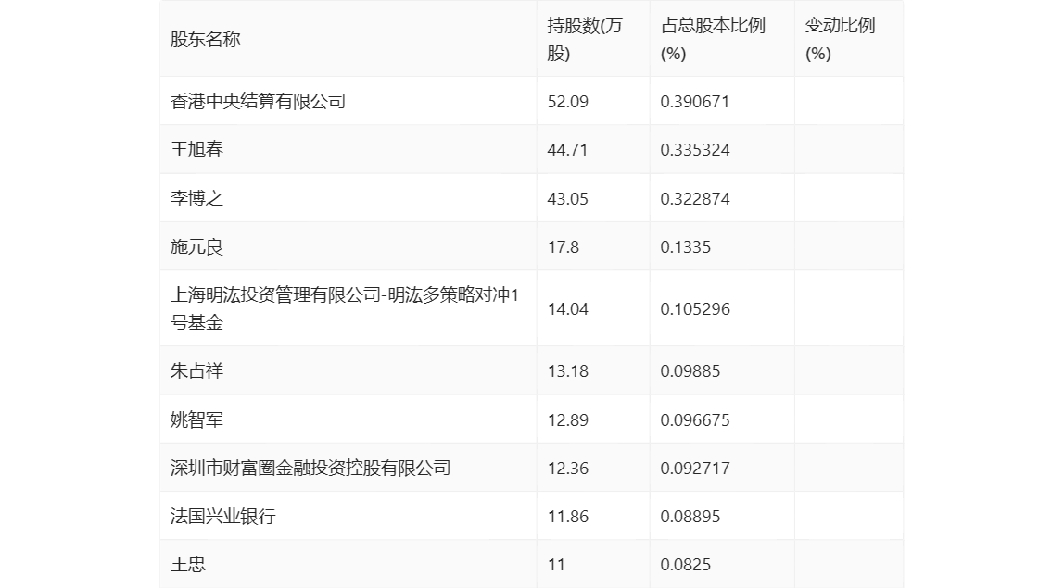Click holdings value 11.86
Viewport: 1064px width, 588px height.
point(568,517)
